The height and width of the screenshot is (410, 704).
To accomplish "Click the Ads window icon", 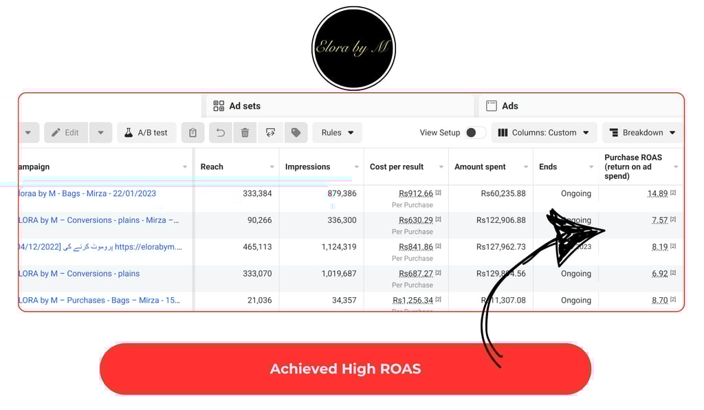I will 492,106.
